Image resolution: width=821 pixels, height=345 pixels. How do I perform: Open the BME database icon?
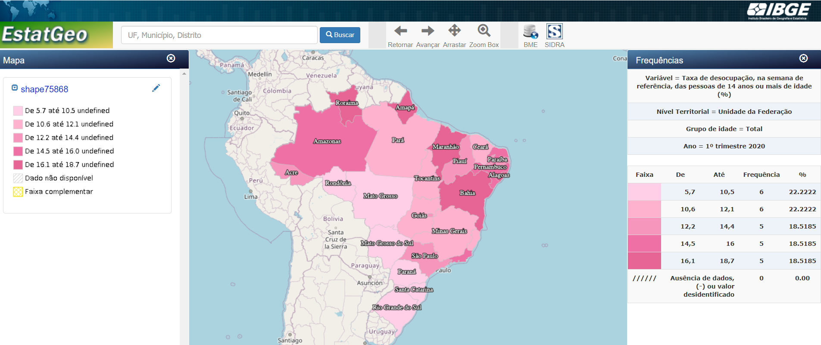coord(531,31)
